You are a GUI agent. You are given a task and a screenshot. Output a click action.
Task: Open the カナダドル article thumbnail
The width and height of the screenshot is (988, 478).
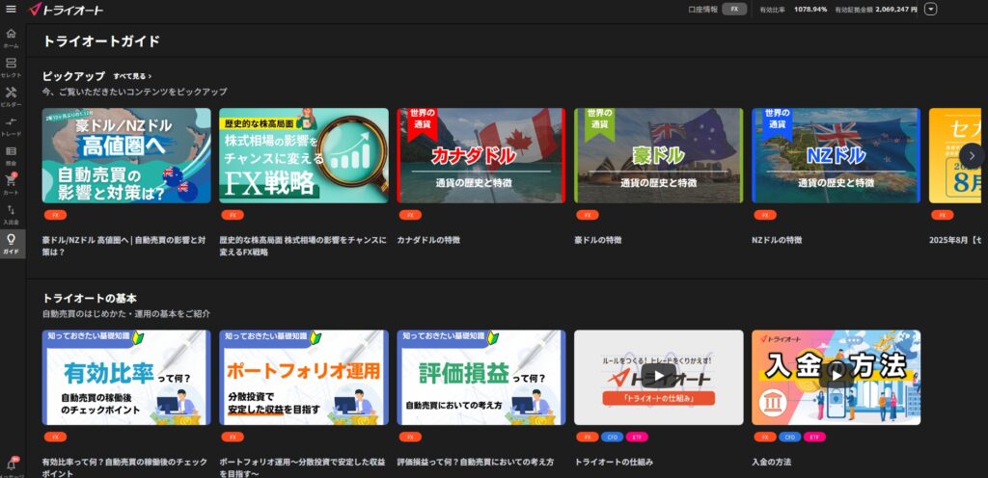click(480, 155)
